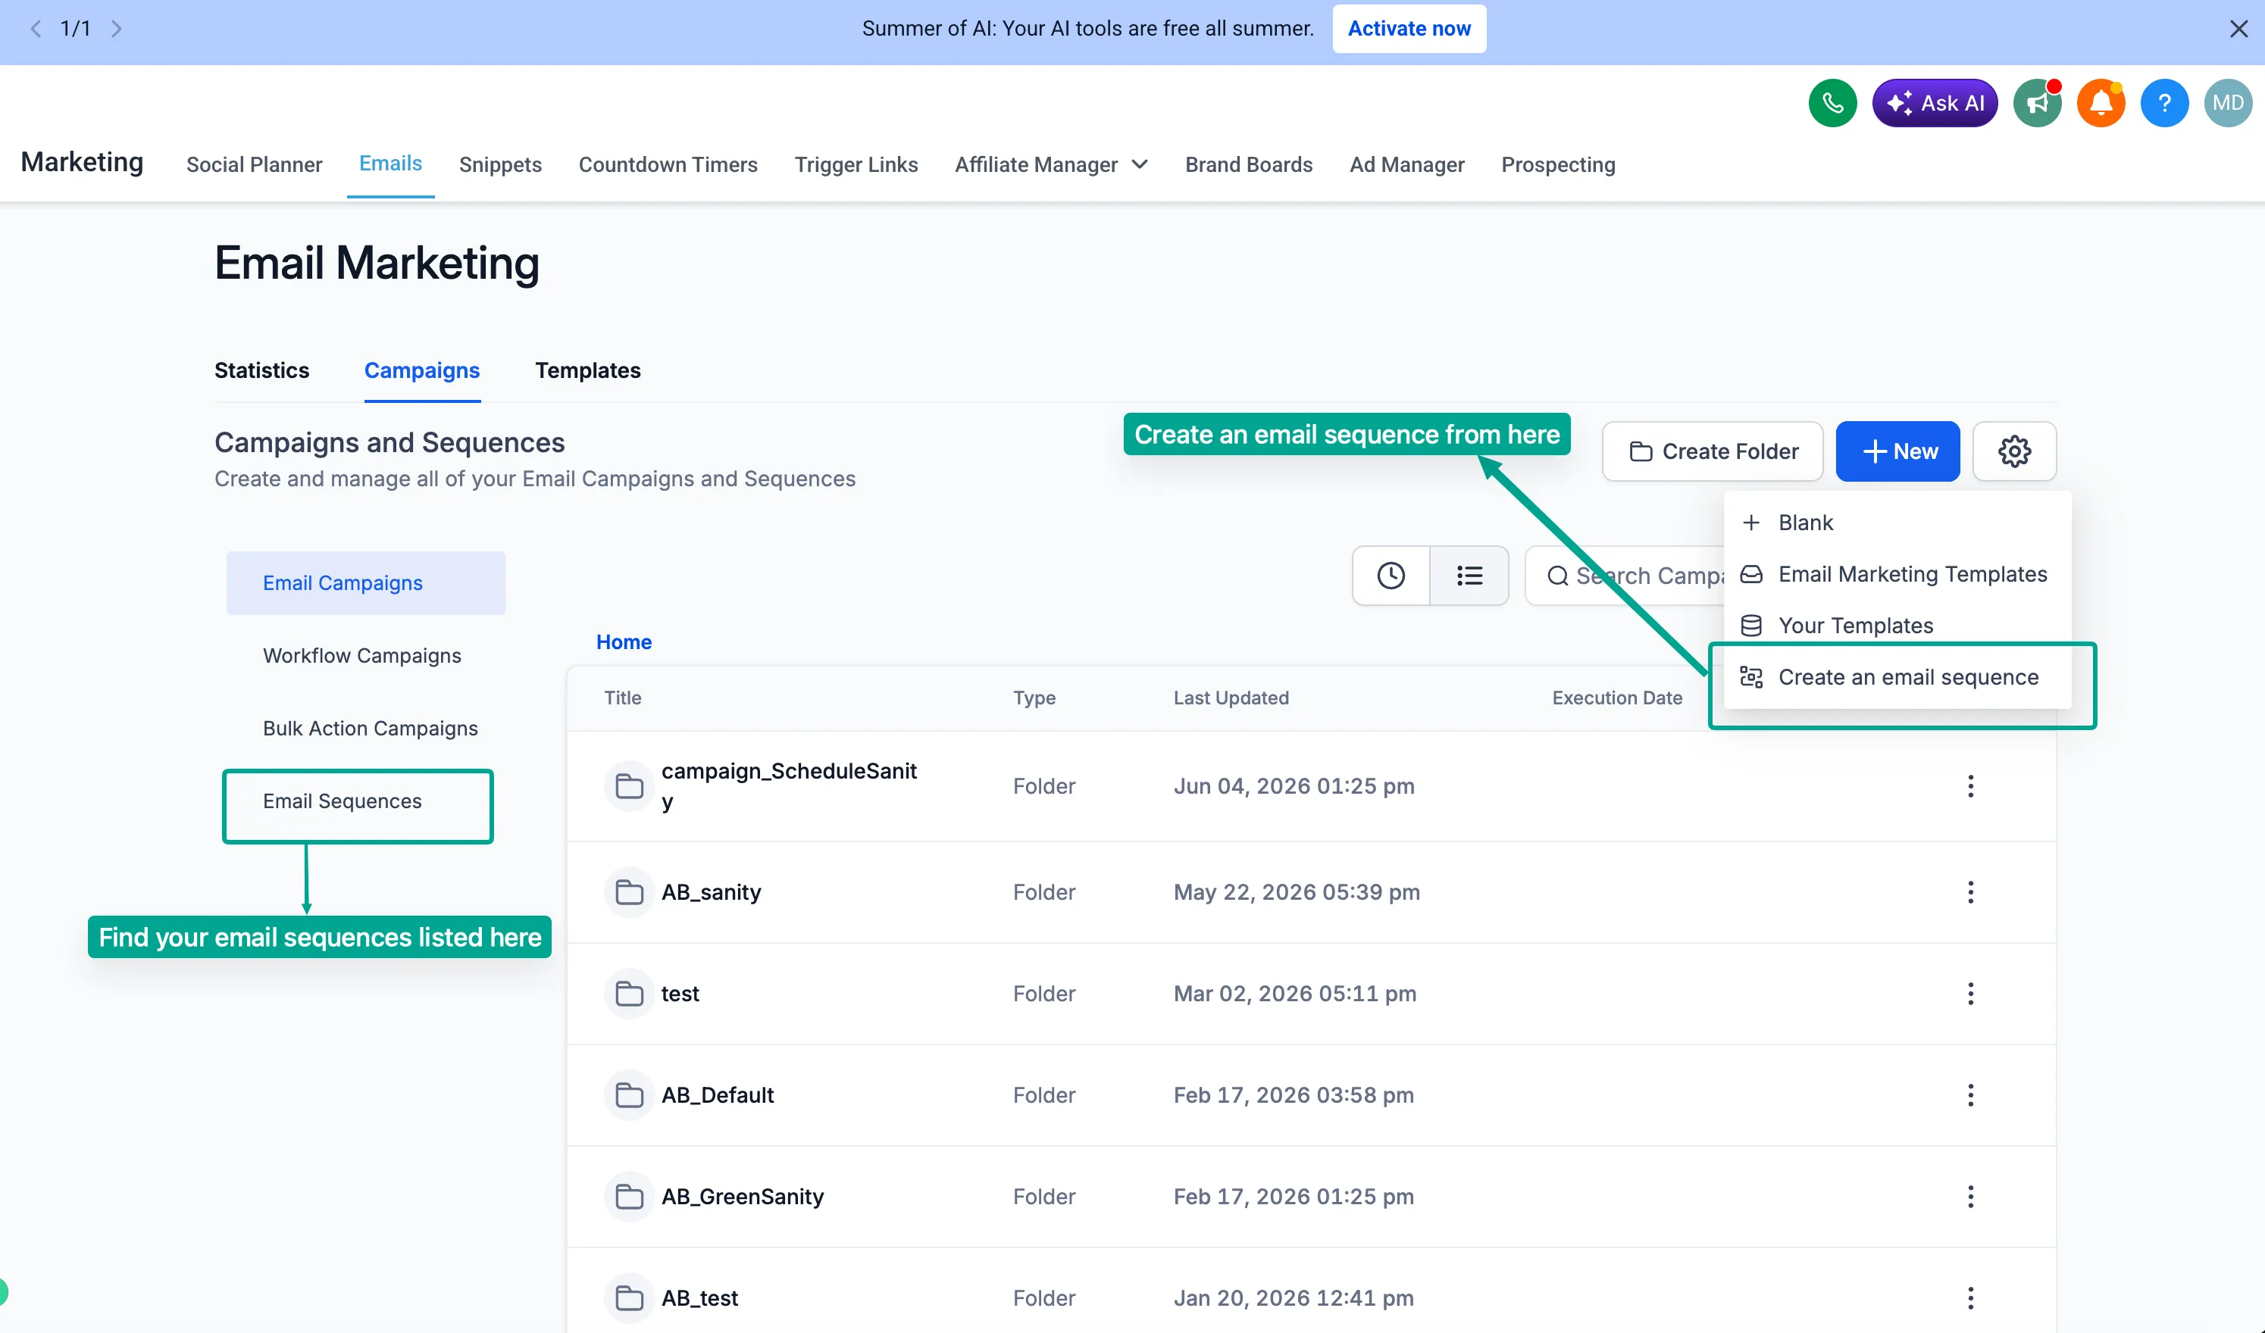Click the Last Updated column header
The height and width of the screenshot is (1333, 2265).
1231,698
